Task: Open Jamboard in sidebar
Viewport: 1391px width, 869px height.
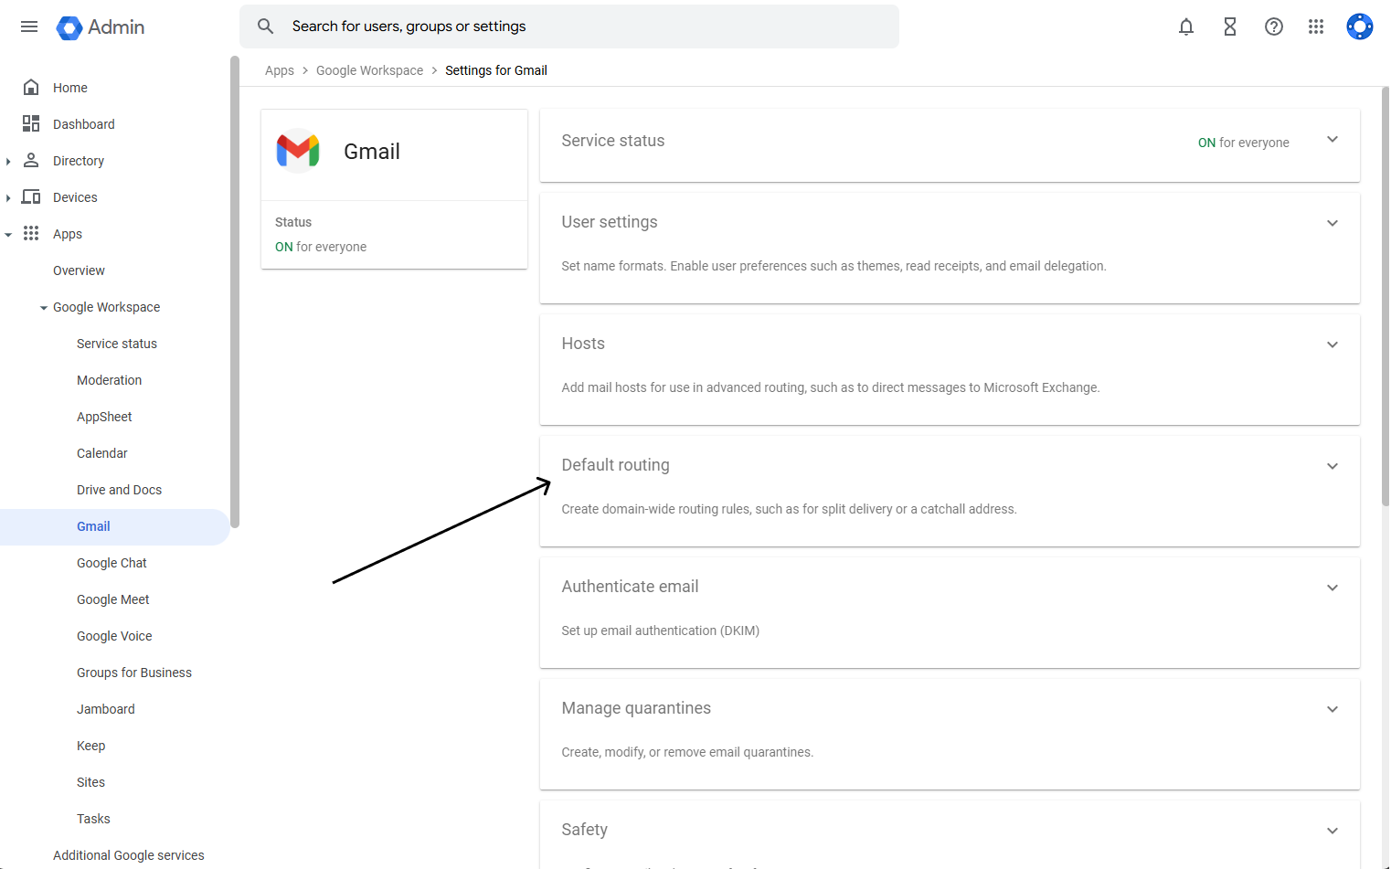Action: (105, 709)
